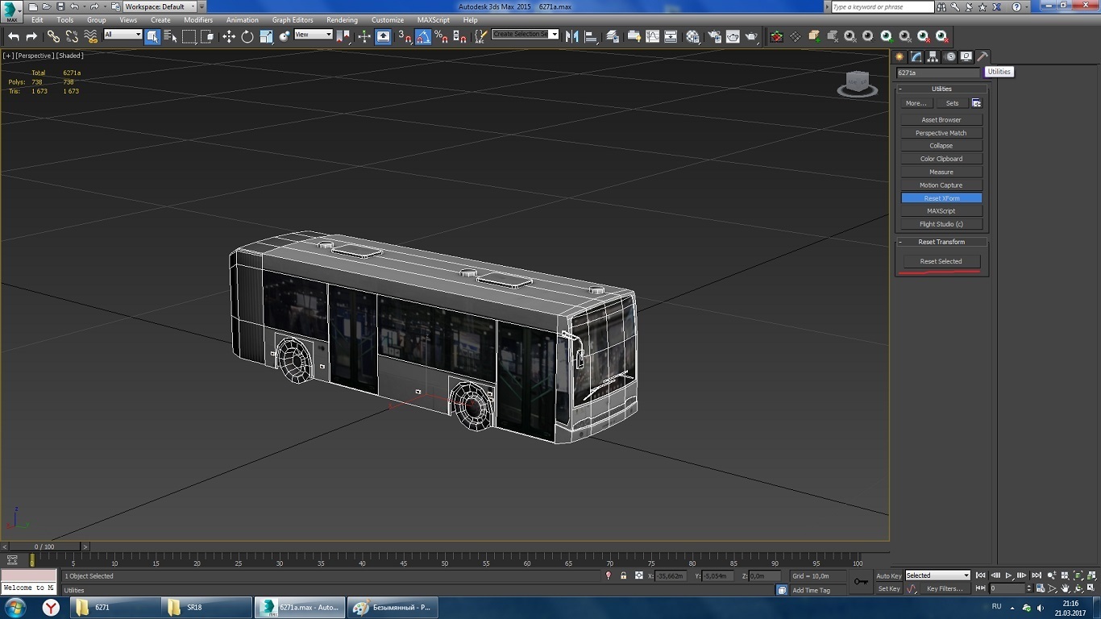
Task: Activate Select and Move tool
Action: click(x=229, y=36)
